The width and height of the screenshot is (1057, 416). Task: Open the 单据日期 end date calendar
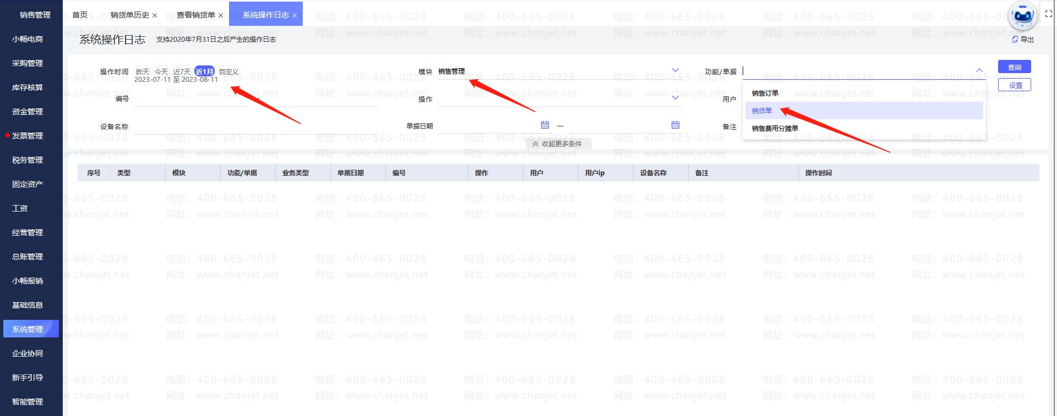675,125
